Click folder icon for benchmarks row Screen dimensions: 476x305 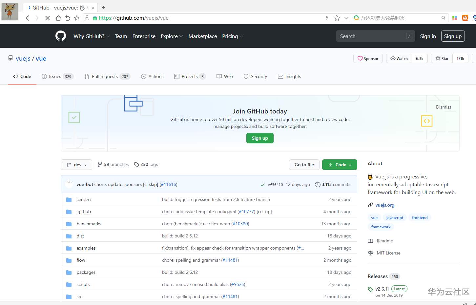[69, 224]
